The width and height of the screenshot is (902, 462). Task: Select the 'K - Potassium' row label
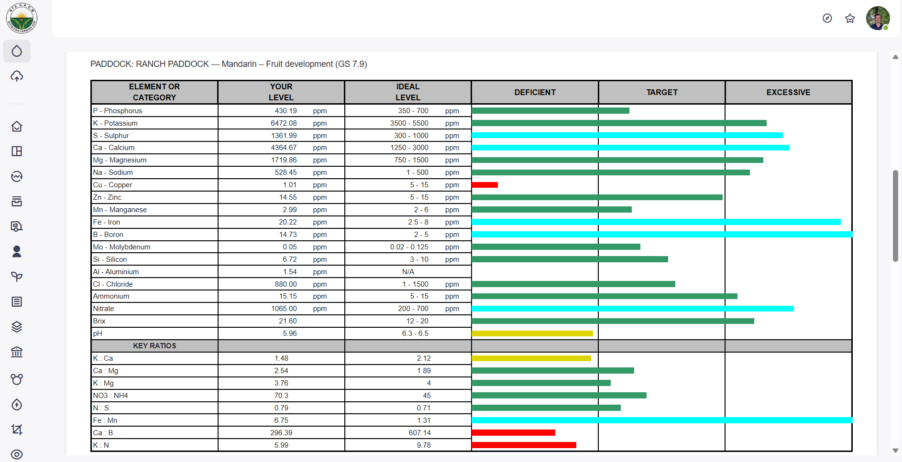(115, 123)
